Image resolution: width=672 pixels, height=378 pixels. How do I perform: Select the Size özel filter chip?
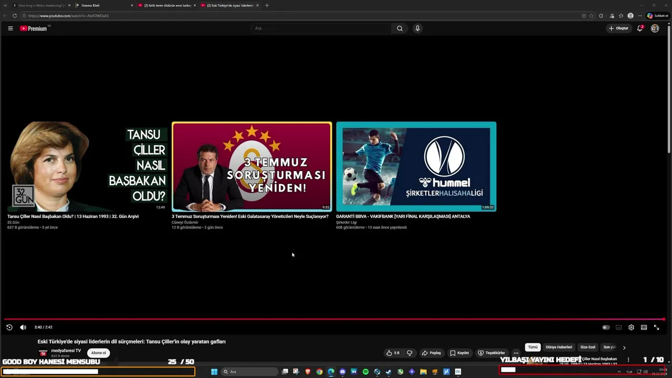pyautogui.click(x=588, y=347)
